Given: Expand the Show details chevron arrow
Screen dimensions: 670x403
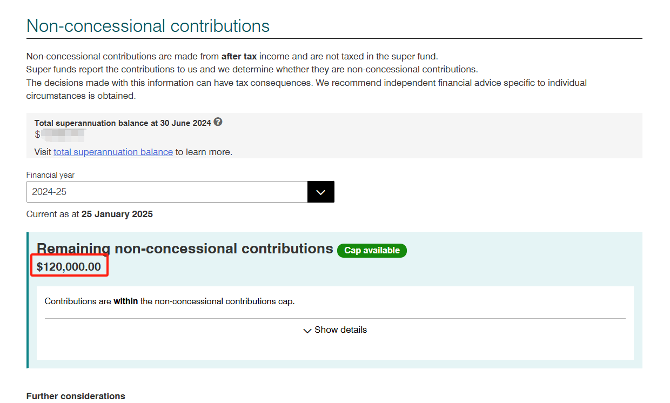Looking at the screenshot, I should click(x=307, y=330).
